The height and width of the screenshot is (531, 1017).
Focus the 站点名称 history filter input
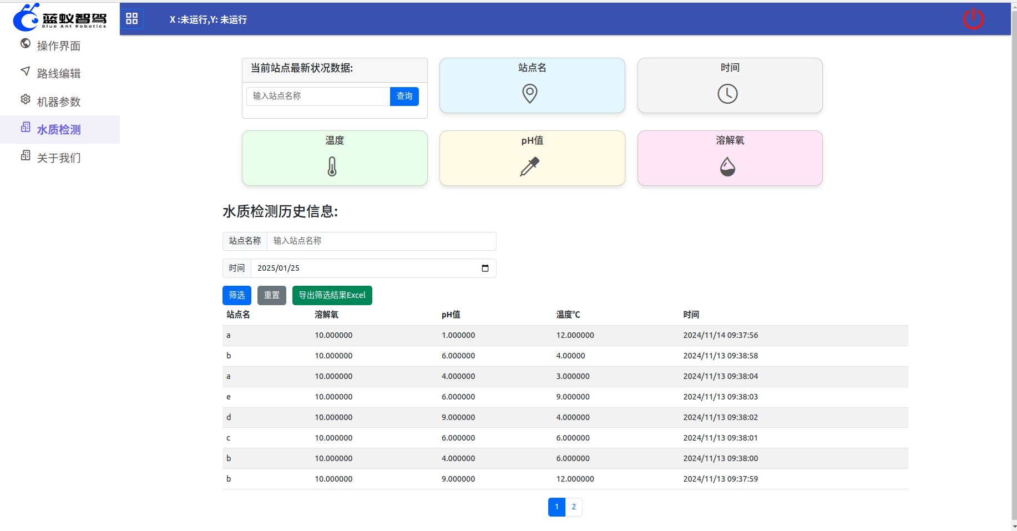click(382, 241)
